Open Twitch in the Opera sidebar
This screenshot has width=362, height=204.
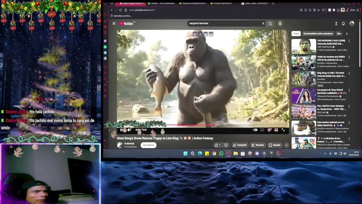[105, 41]
